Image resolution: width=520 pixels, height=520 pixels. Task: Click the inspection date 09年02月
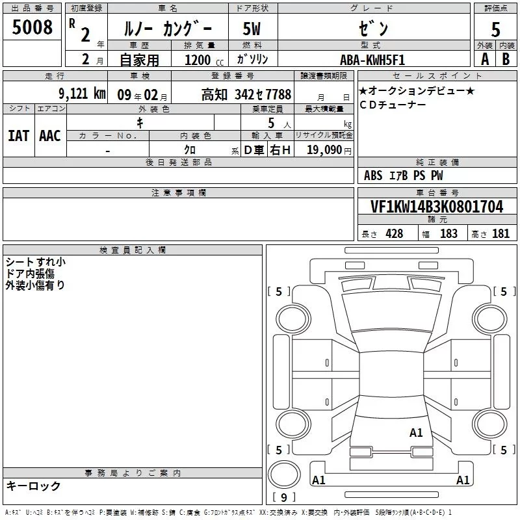(142, 95)
